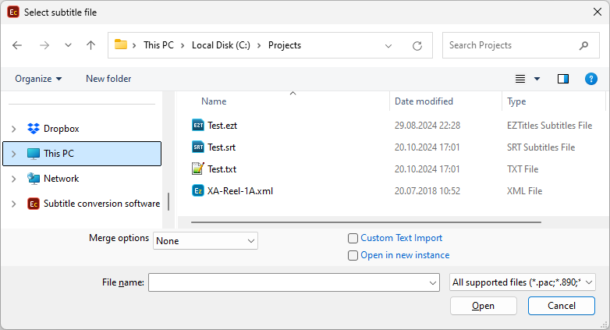
Task: Click the Dropbox icon in sidebar
Action: 34,129
